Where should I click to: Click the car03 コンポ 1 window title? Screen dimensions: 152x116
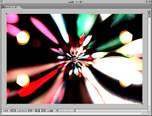[76, 2]
